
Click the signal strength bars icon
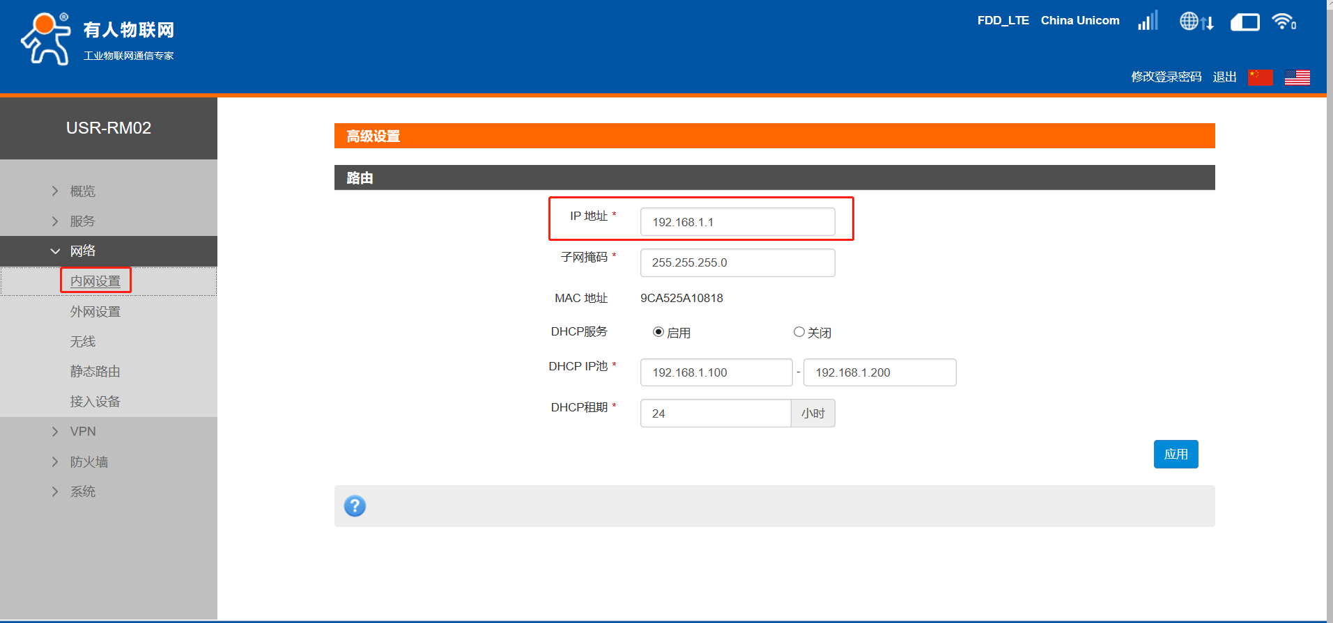pyautogui.click(x=1148, y=21)
